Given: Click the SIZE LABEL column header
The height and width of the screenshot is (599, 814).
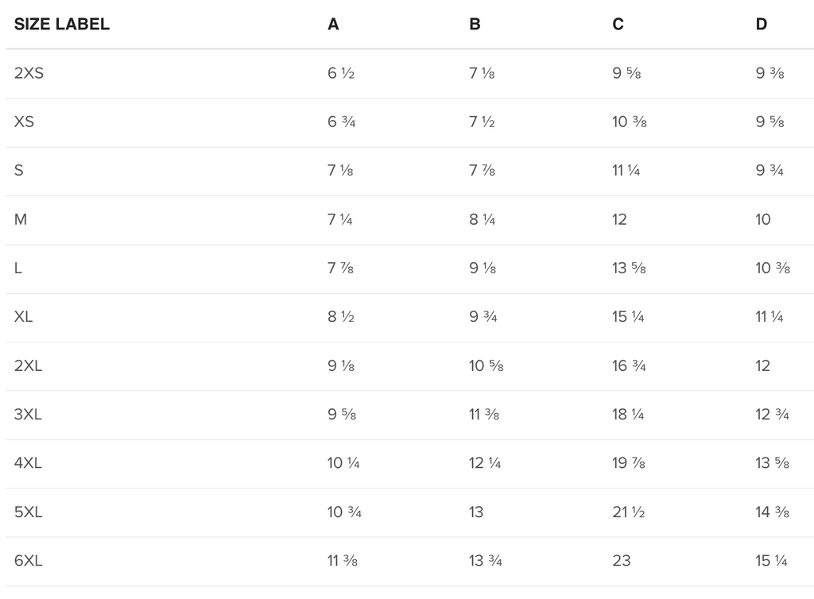Looking at the screenshot, I should pyautogui.click(x=62, y=25).
